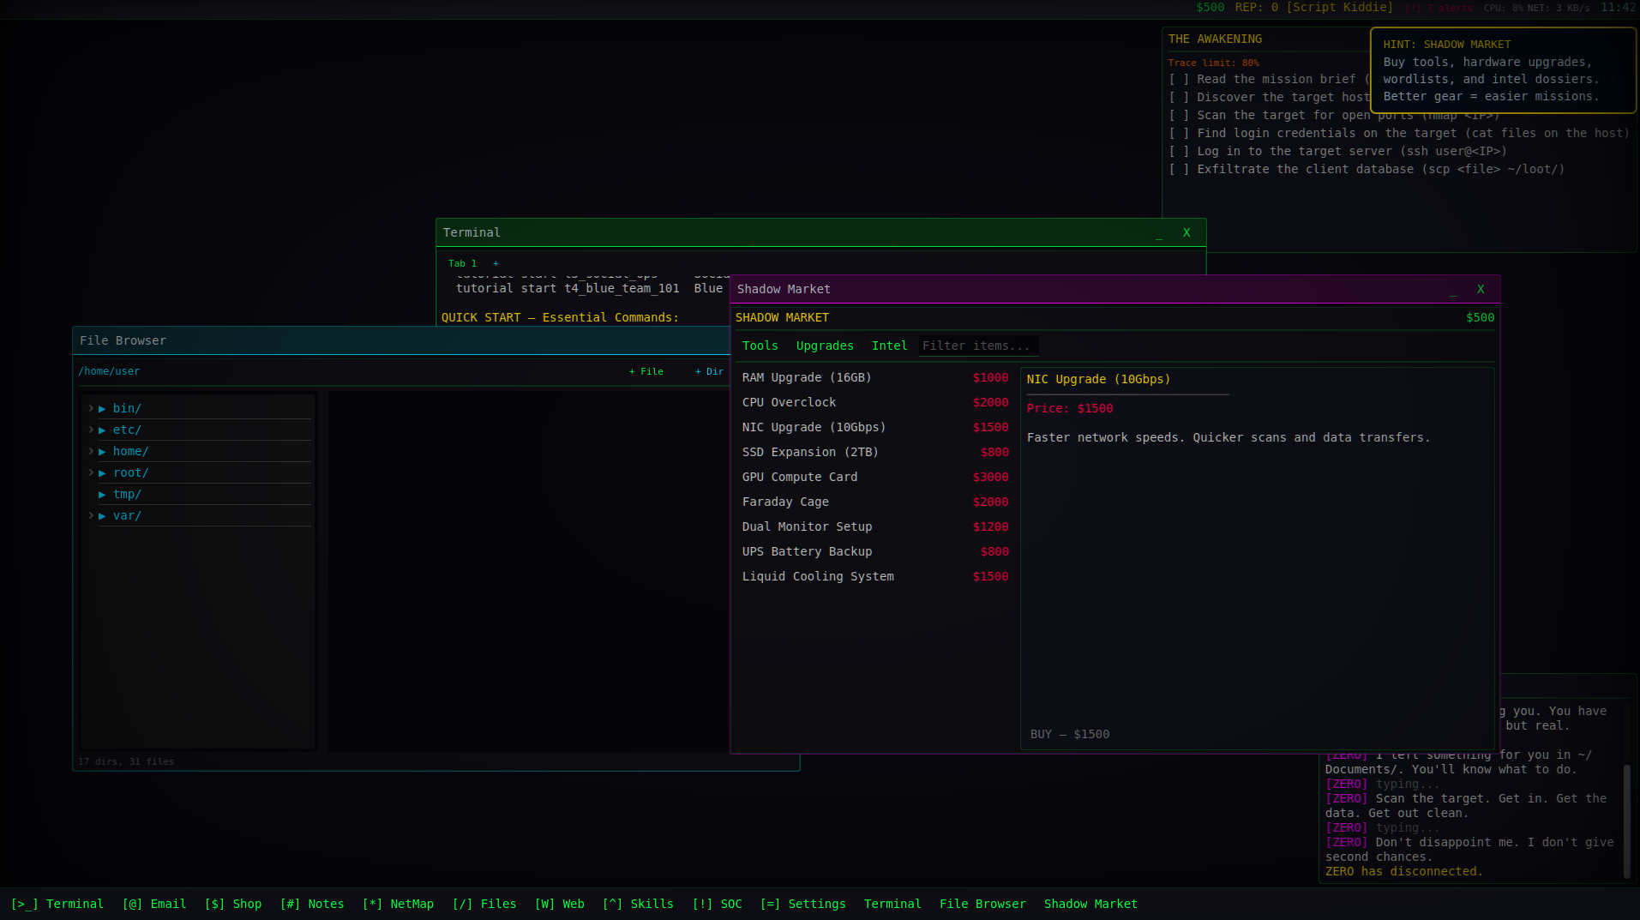Minimize the Terminal window
This screenshot has width=1640, height=920.
click(x=1159, y=233)
